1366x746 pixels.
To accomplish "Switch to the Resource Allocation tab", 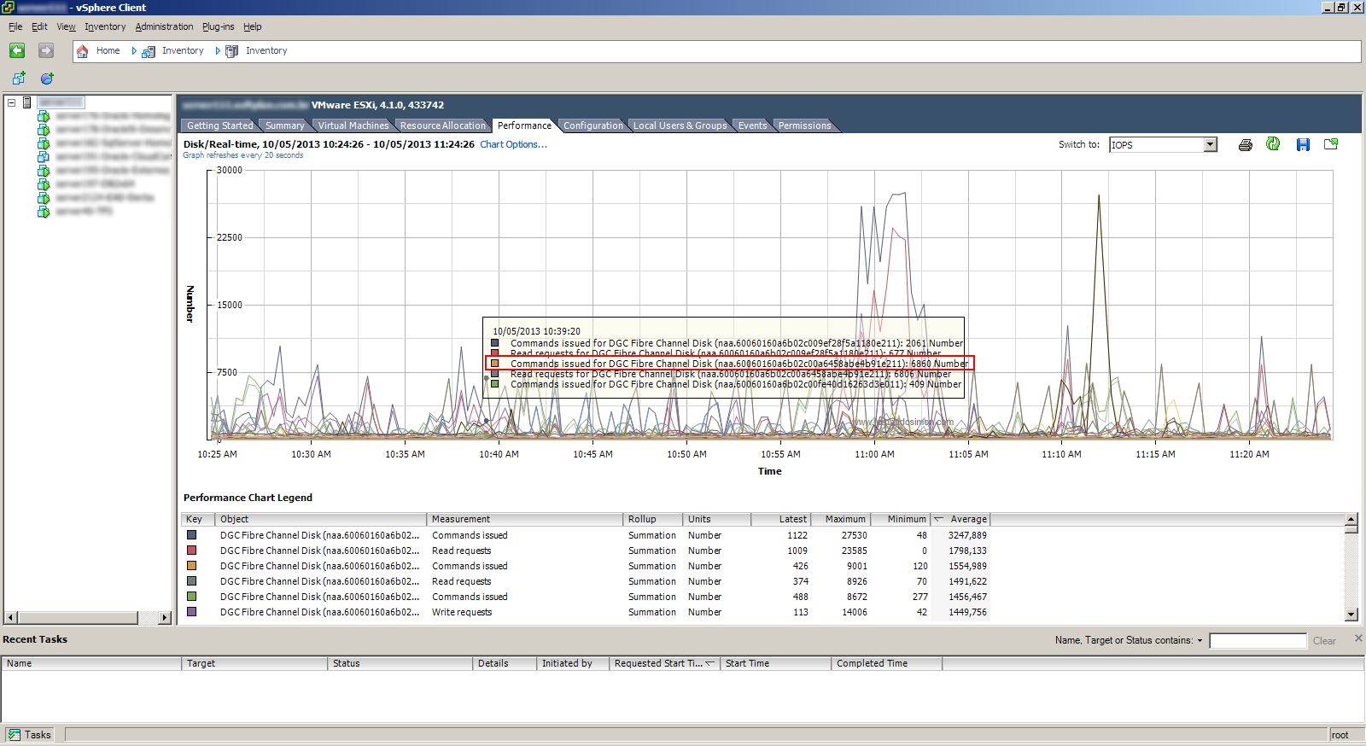I will (442, 125).
